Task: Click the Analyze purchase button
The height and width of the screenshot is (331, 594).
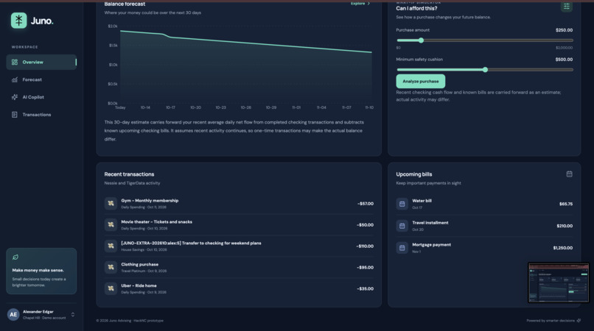Action: 421,82
